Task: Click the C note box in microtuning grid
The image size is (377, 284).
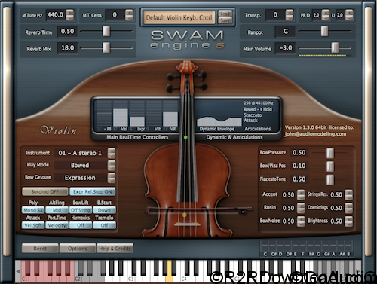Action: click(265, 245)
